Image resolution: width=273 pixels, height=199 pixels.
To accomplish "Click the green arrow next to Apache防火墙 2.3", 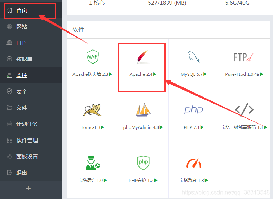I will coord(111,74).
